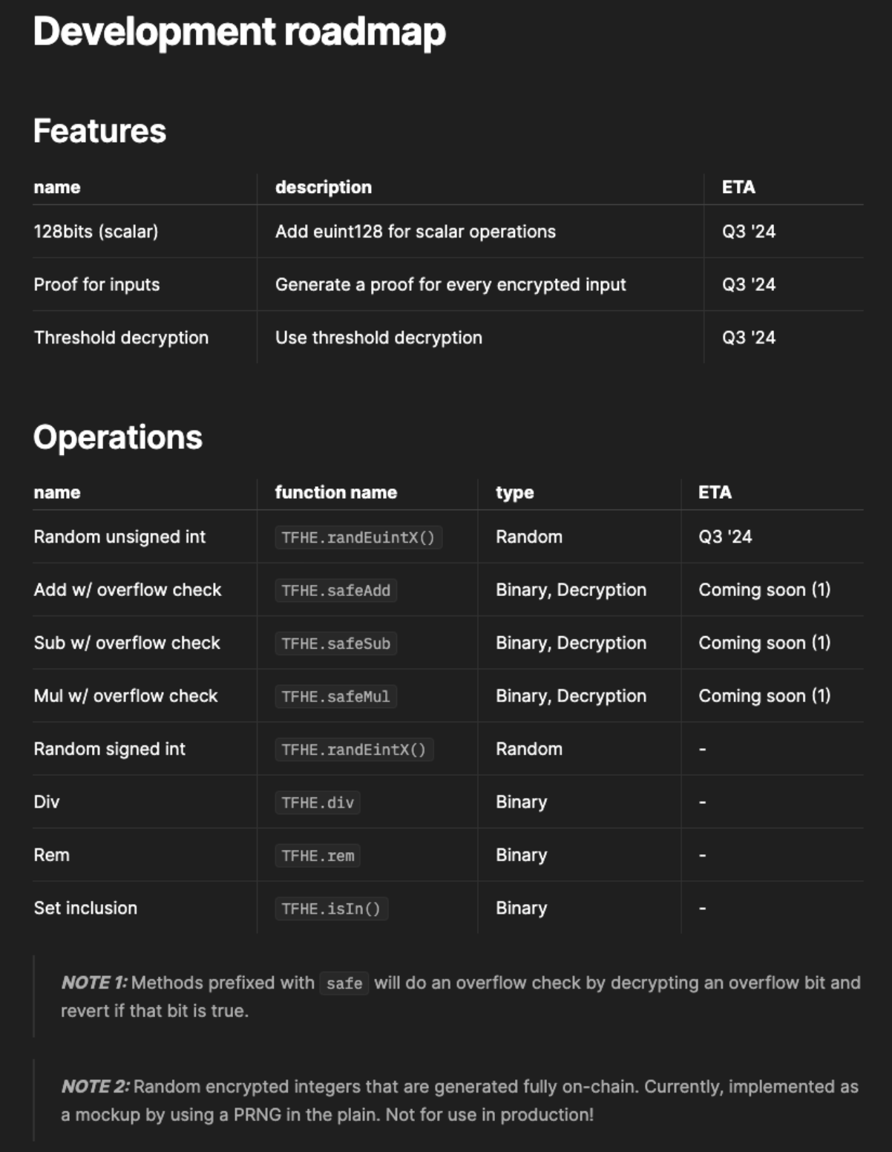Click the inline safe code tag in Note 1
Image resolution: width=892 pixels, height=1152 pixels.
click(x=344, y=984)
